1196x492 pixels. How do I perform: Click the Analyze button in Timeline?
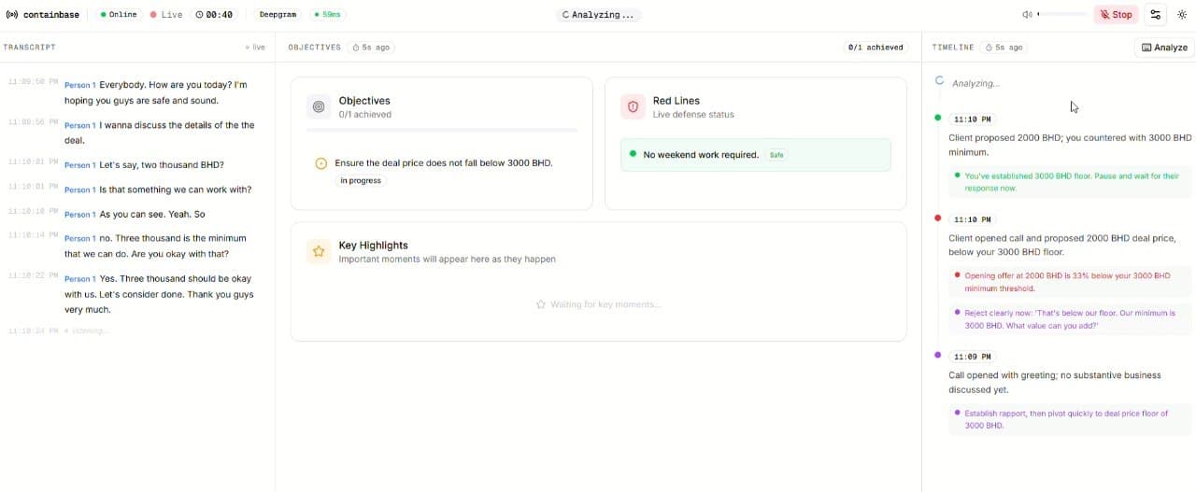[1164, 48]
